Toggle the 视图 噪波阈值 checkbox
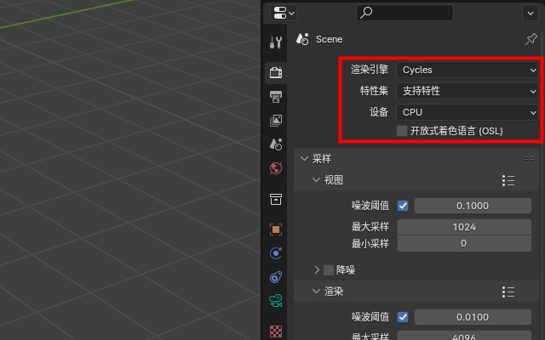Viewport: 545px width, 340px height. click(403, 206)
